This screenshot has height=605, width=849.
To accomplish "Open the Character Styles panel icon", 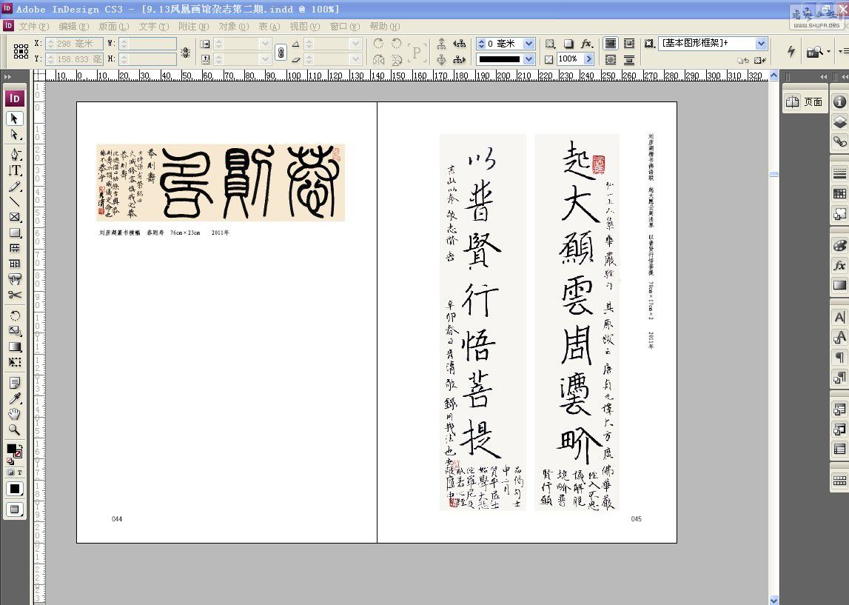I will pos(840,337).
